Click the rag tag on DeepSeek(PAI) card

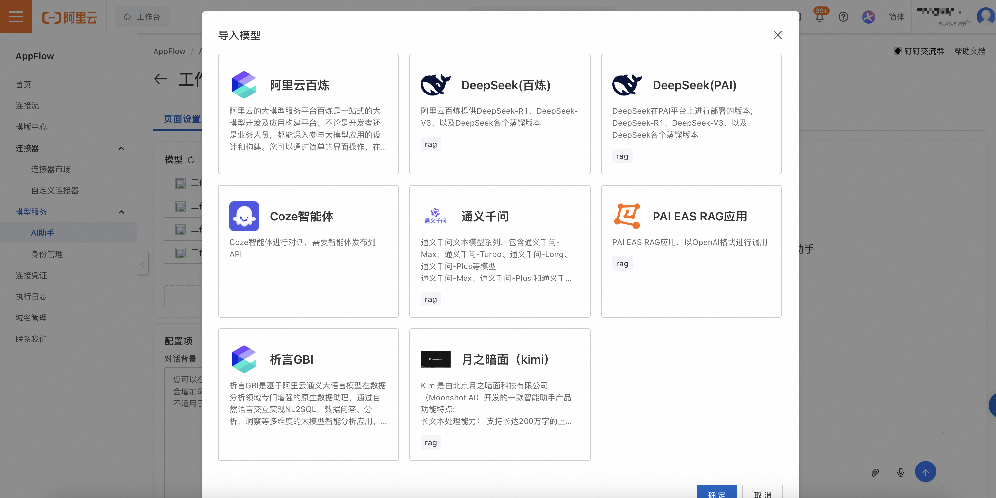pyautogui.click(x=622, y=156)
